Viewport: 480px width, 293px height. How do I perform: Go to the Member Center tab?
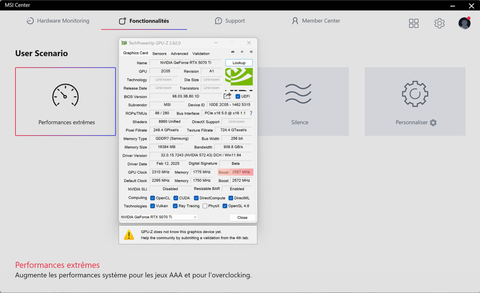pos(316,21)
